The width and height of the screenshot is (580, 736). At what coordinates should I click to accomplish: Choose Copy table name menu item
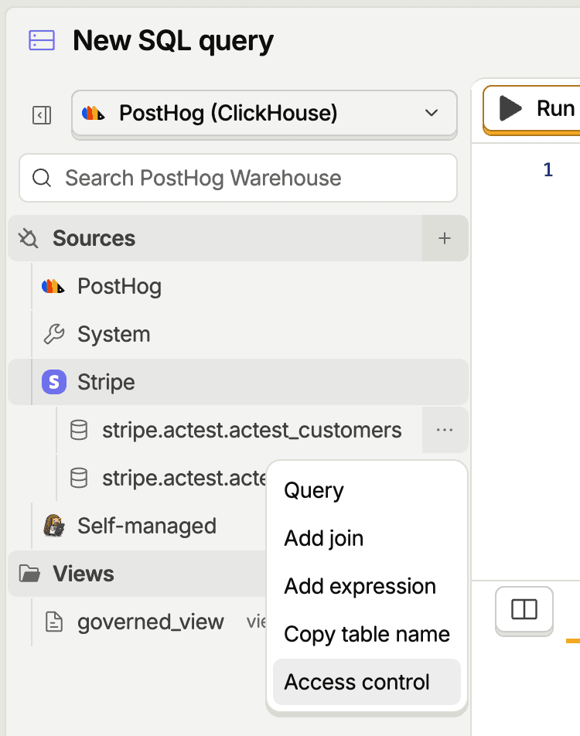pos(367,634)
